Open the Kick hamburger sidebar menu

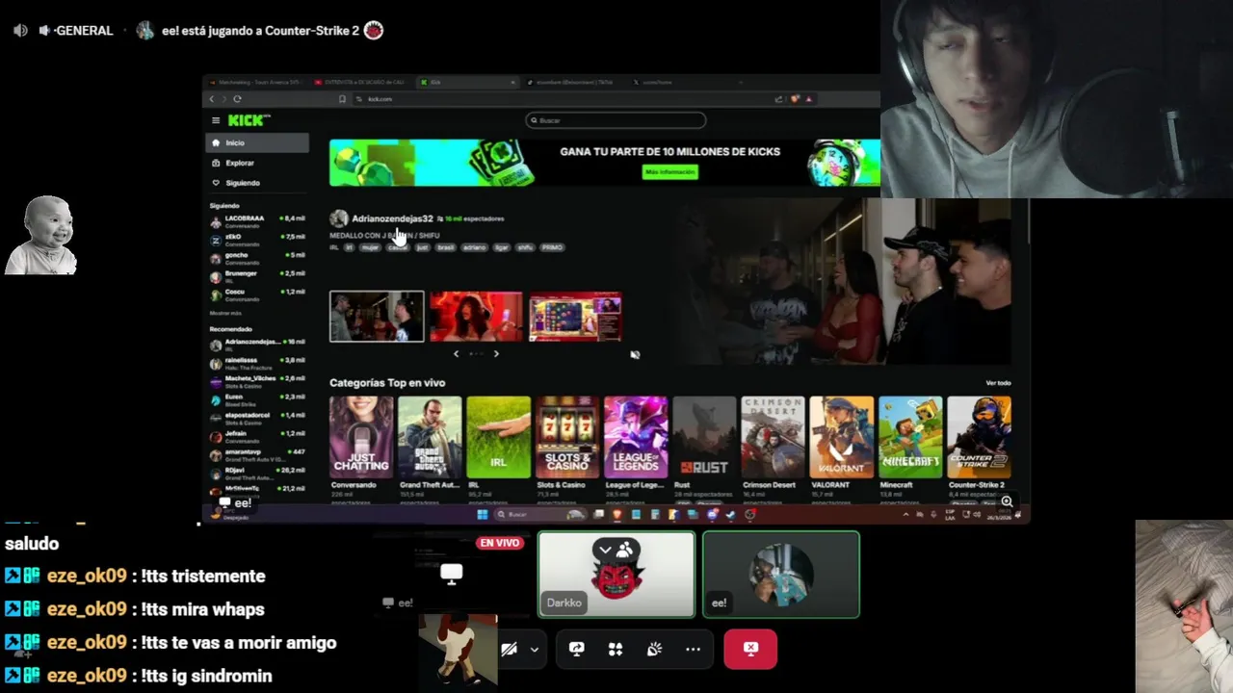click(216, 120)
